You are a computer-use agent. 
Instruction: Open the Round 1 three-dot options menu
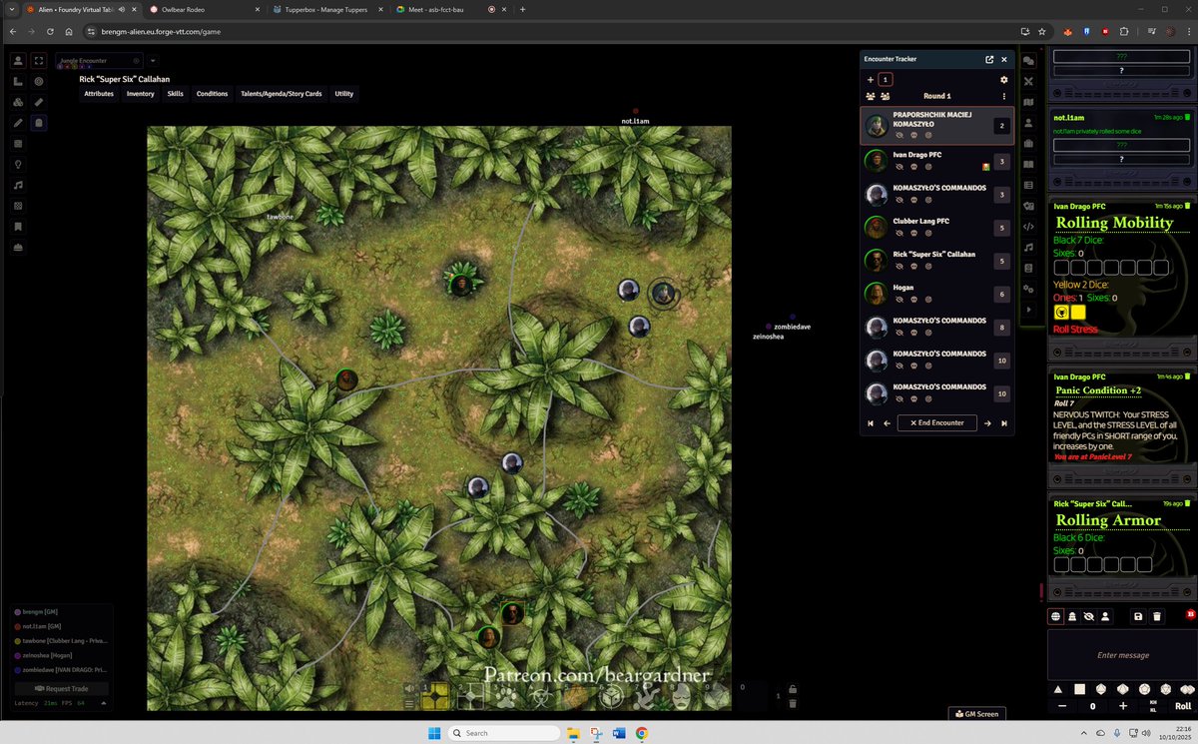[1004, 97]
